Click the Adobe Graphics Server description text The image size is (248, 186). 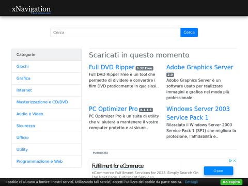[198, 89]
